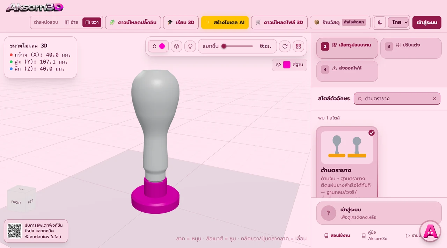Toggle the lightbulb lighting icon
This screenshot has height=248, width=447.
pos(190,46)
